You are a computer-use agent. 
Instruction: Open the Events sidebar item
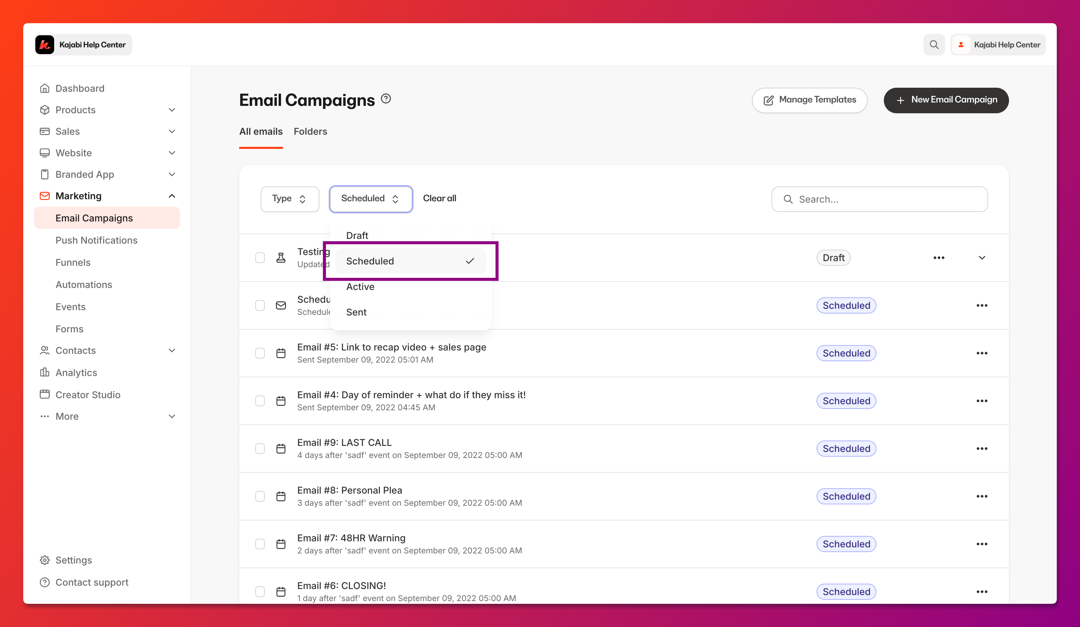(x=70, y=307)
